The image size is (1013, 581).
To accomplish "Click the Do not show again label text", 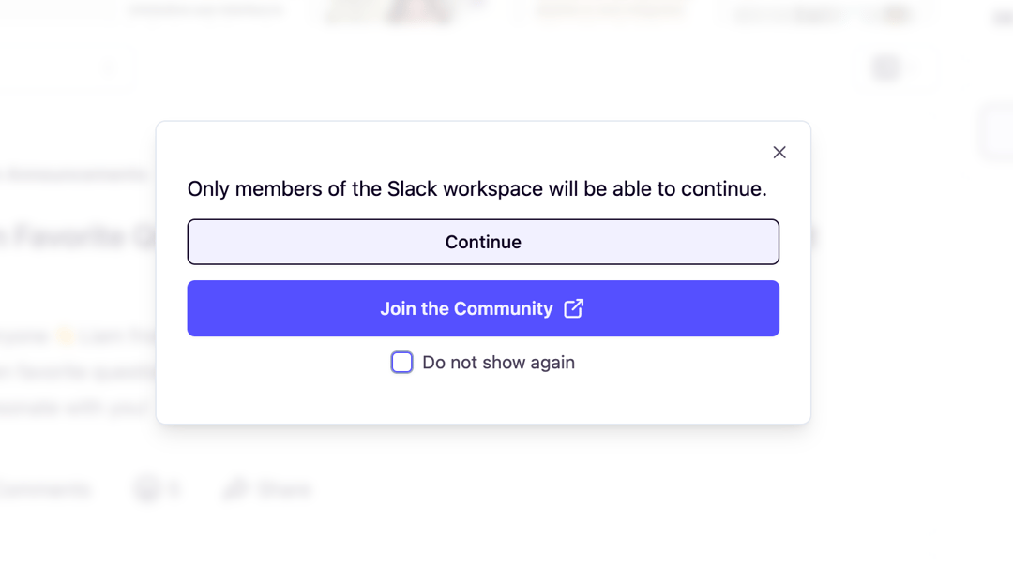I will [x=498, y=362].
